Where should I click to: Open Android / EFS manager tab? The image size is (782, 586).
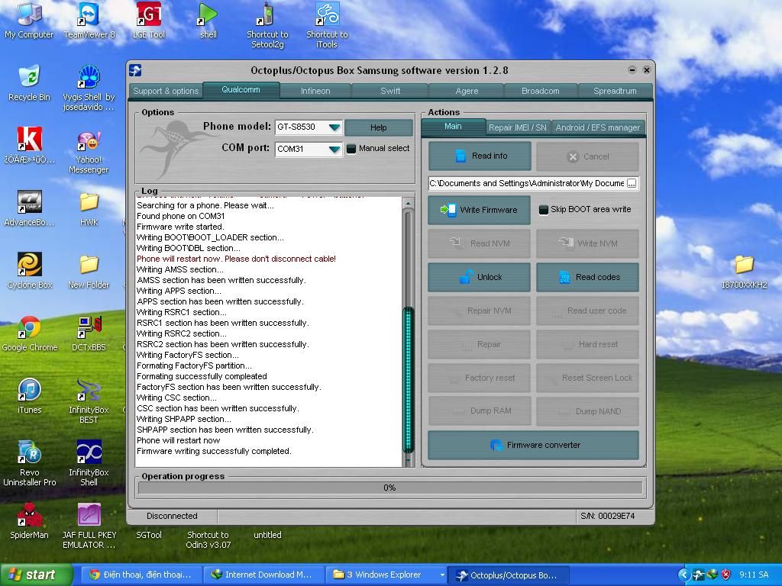pyautogui.click(x=597, y=127)
